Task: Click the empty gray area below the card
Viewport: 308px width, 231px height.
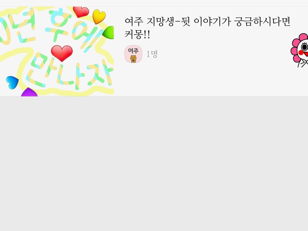Action: click(x=154, y=164)
